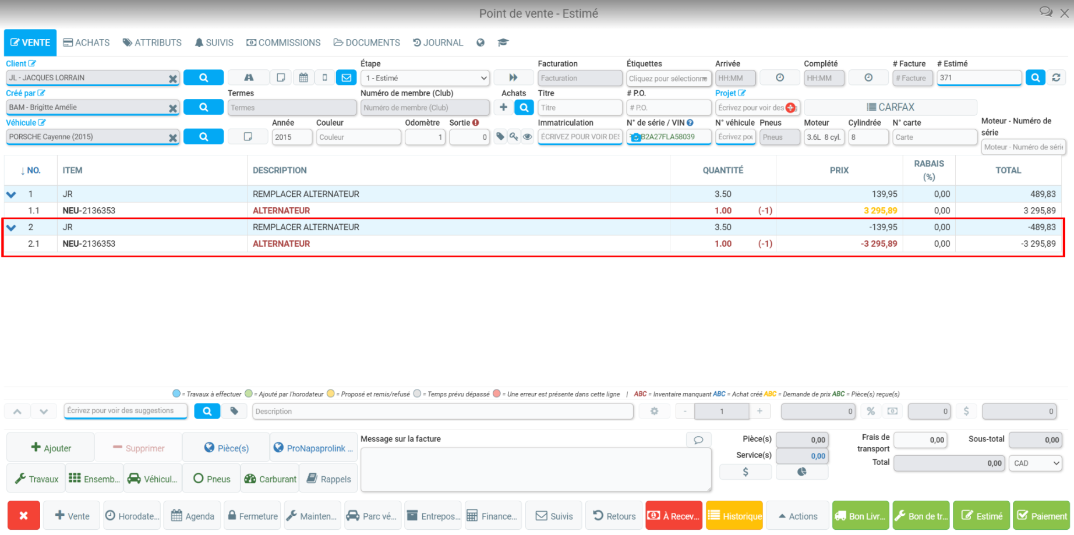
Task: Click the tag icon in the vehicle row
Action: 500,137
